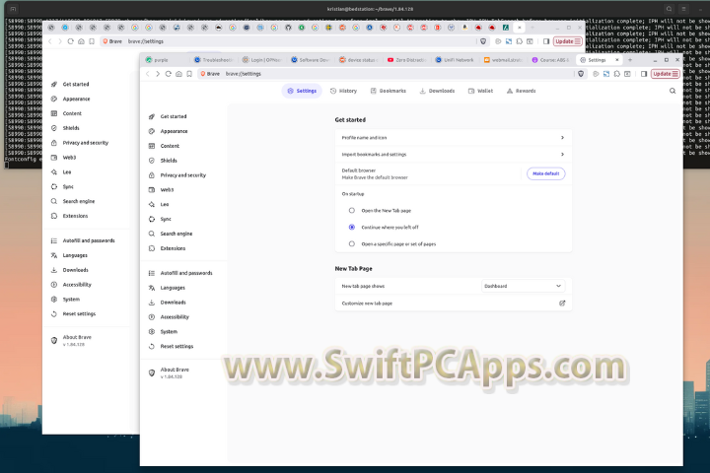Viewport: 710px width, 473px height.
Task: Open terminal hamburger menu in title bar
Action: (683, 9)
